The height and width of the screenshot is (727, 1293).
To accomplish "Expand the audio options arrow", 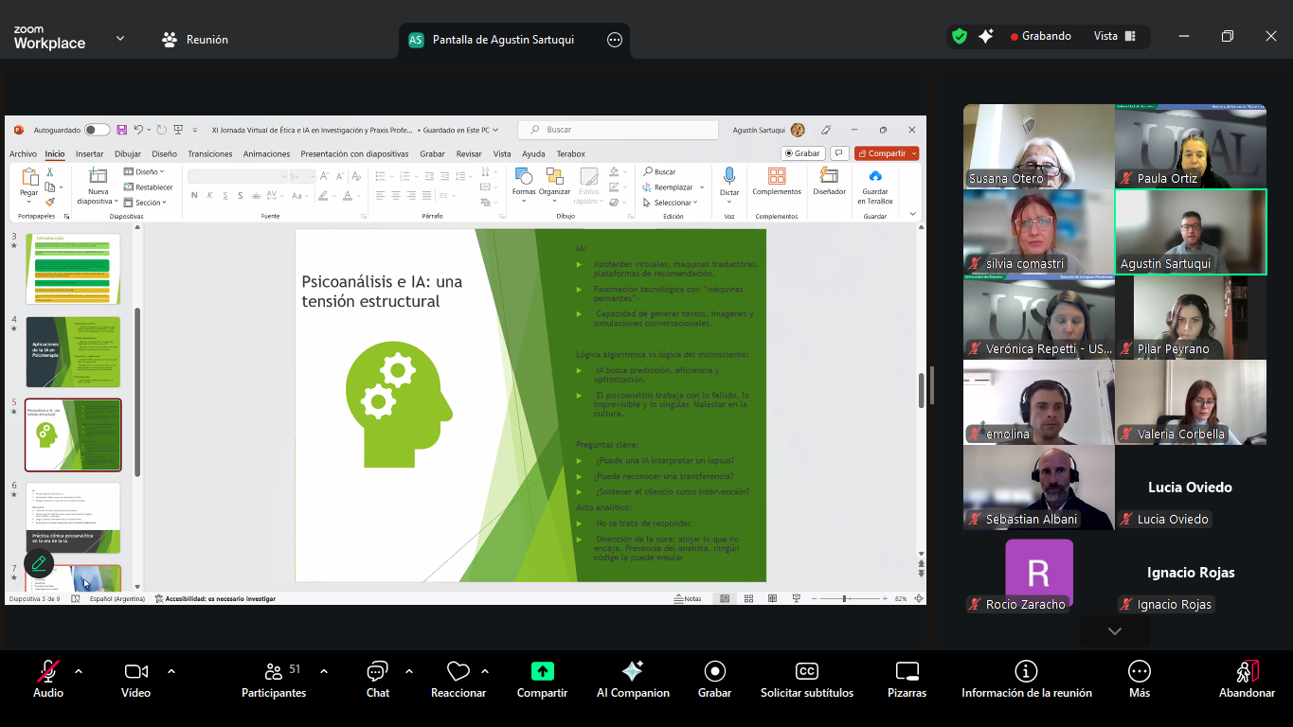I will coord(79,671).
